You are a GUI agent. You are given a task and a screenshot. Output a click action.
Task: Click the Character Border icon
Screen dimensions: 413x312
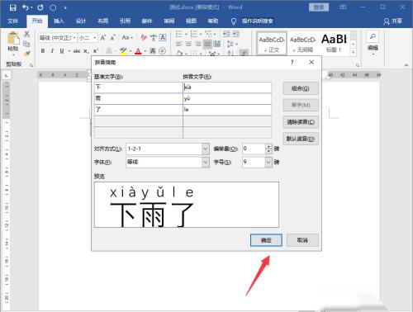tap(163, 38)
